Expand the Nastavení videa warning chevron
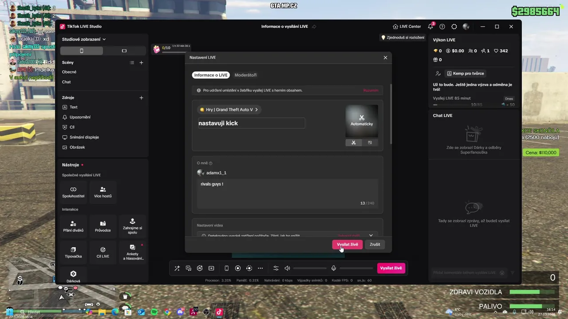This screenshot has height=319, width=568. click(371, 235)
